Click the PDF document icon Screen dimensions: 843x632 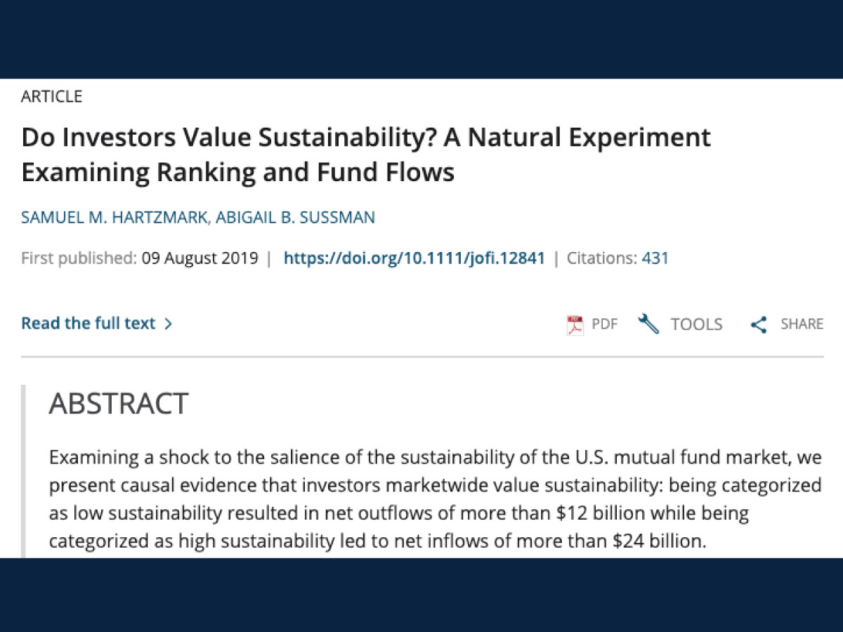coord(575,324)
